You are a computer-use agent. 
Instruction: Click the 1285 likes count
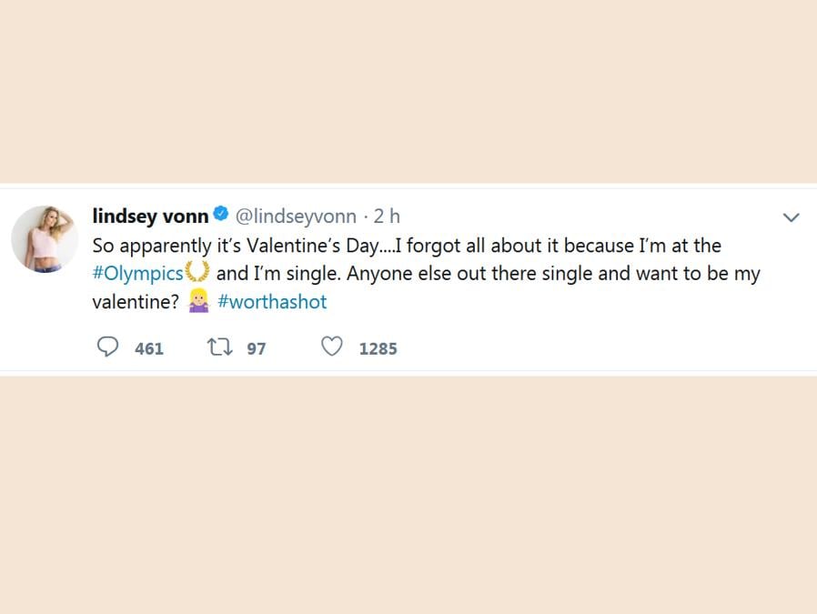pyautogui.click(x=378, y=347)
